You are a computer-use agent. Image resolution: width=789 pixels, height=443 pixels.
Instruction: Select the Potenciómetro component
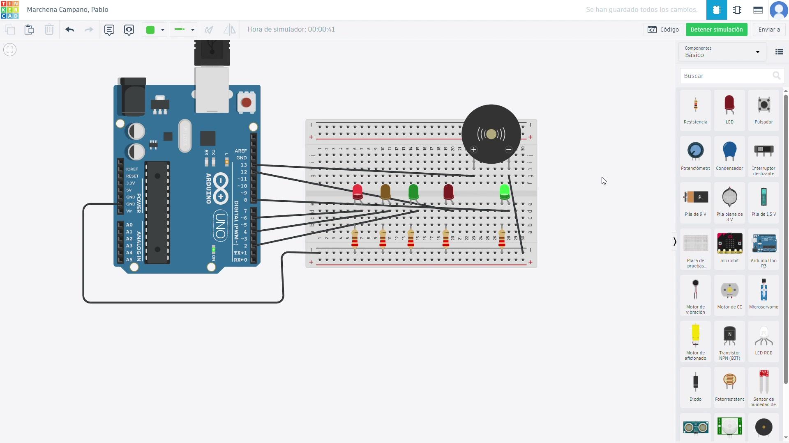point(695,156)
